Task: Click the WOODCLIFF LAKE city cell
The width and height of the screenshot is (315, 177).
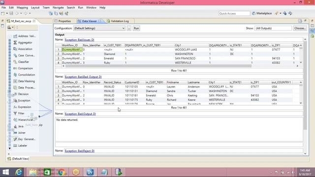Action: 186,50
